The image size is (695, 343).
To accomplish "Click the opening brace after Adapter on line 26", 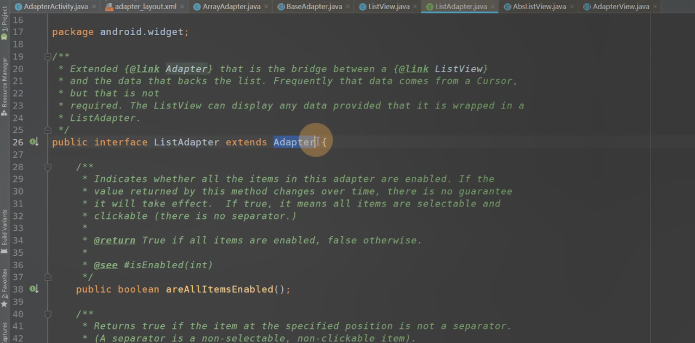I will (x=324, y=142).
